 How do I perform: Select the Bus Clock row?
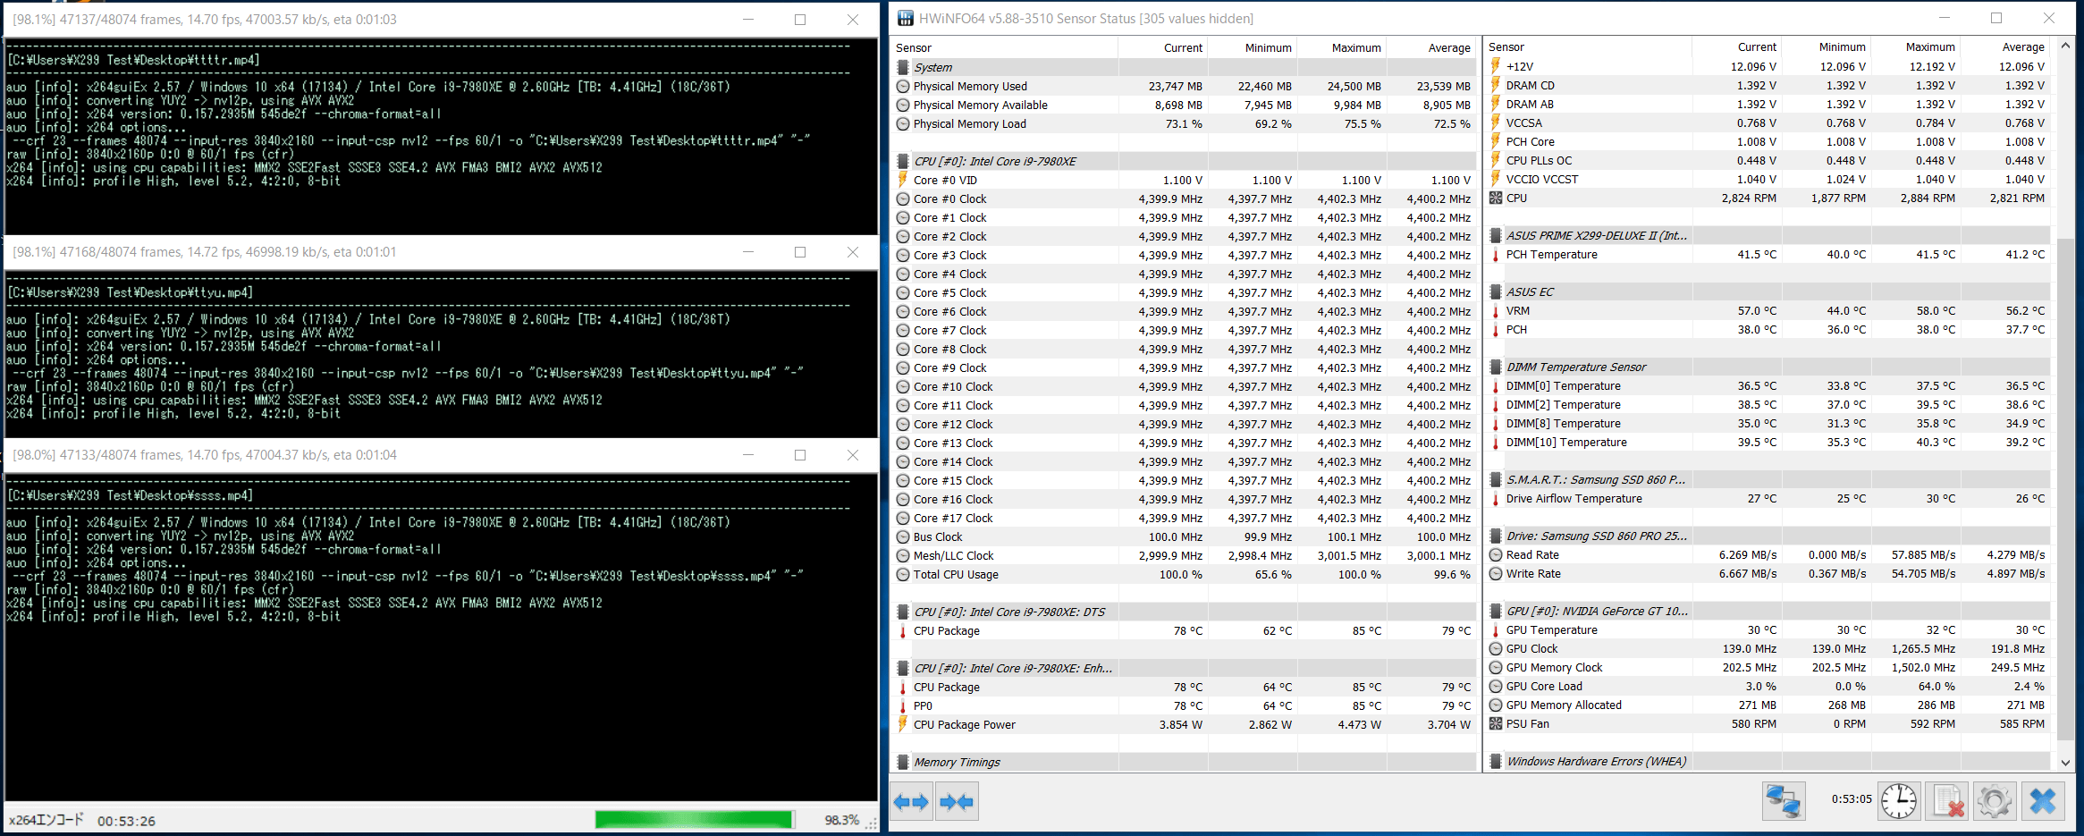(1185, 536)
